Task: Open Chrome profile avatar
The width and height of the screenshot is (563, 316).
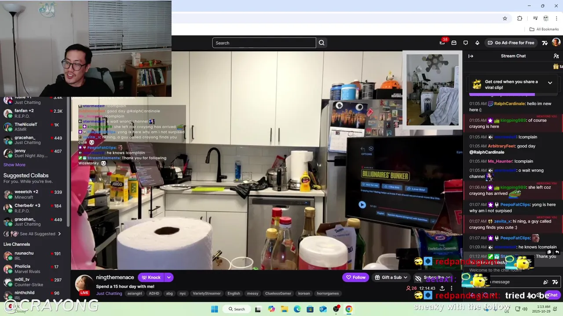Action: coord(546,18)
